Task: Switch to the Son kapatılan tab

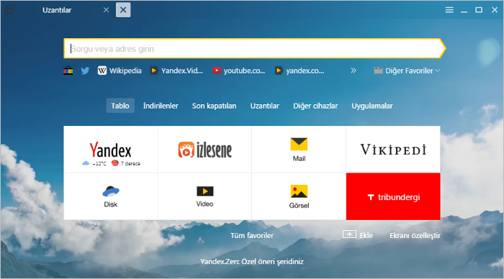Action: [x=214, y=106]
